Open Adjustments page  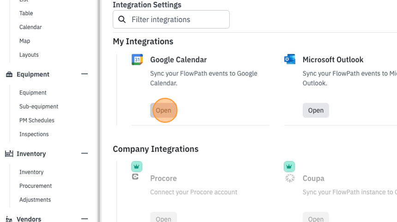(x=35, y=200)
